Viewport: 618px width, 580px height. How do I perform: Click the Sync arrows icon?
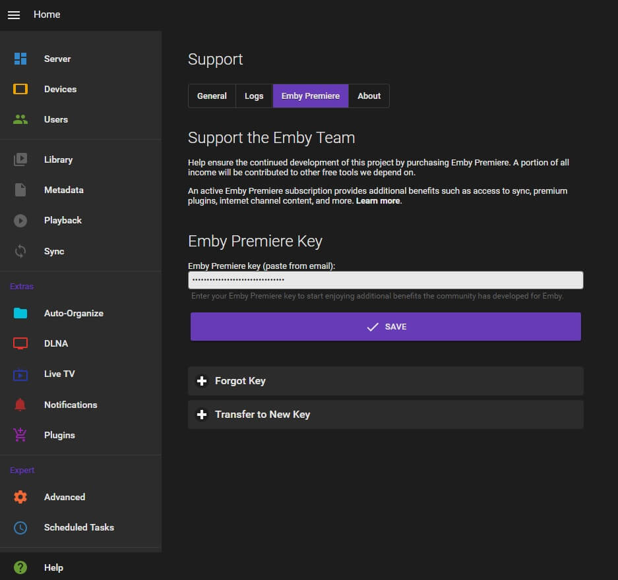pos(20,251)
